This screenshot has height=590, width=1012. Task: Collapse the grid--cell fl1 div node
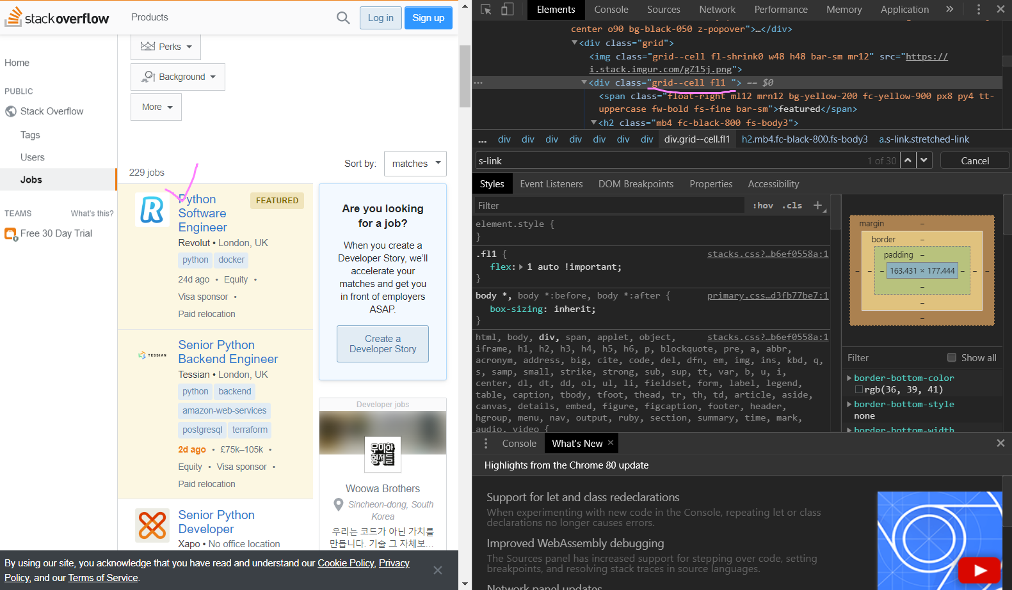[584, 82]
